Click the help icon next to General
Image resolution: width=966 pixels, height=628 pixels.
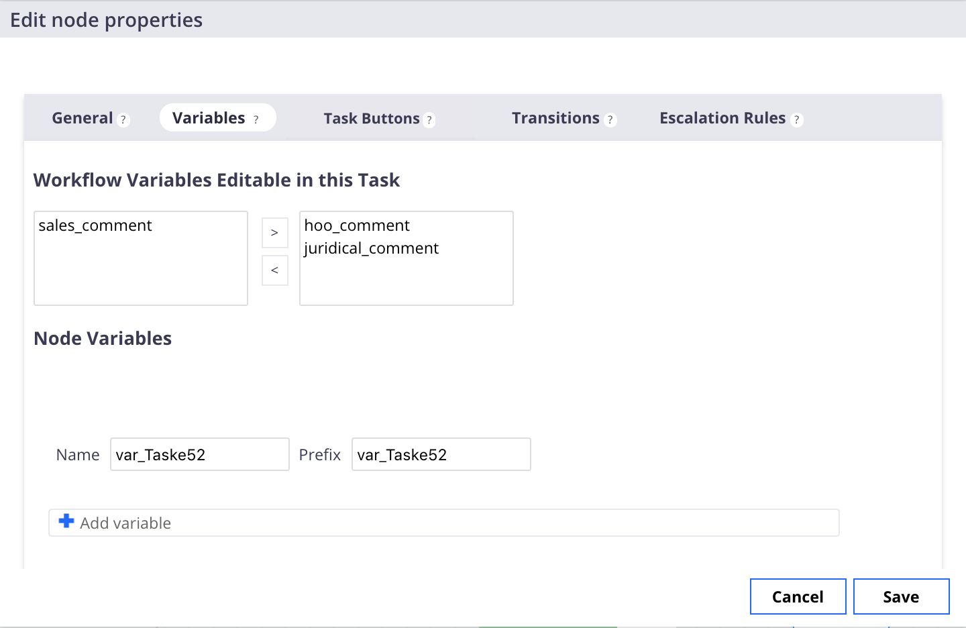[123, 120]
